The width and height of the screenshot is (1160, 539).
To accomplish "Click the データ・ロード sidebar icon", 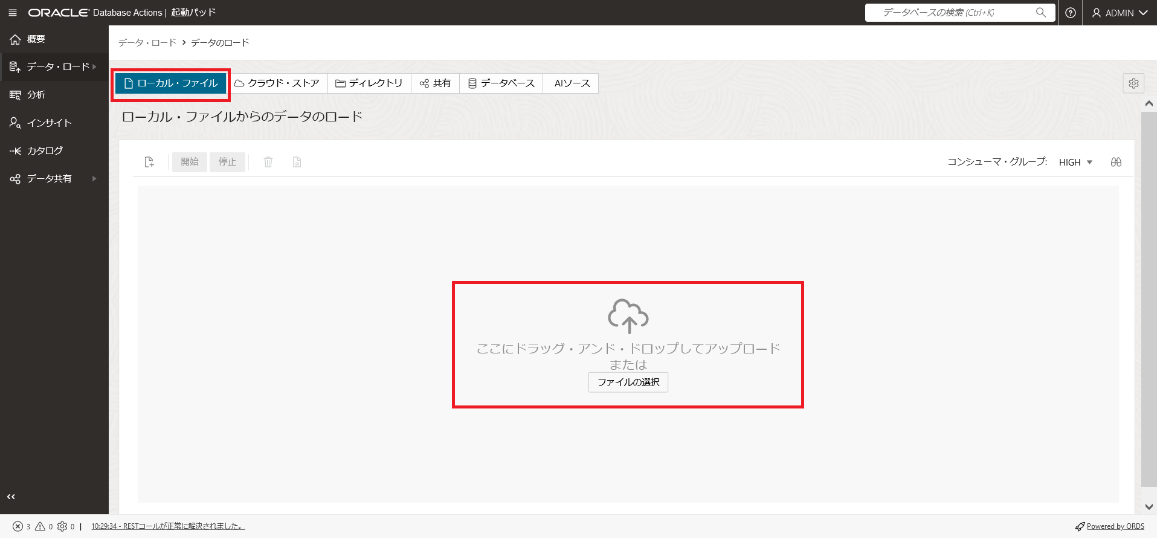I will click(x=15, y=66).
